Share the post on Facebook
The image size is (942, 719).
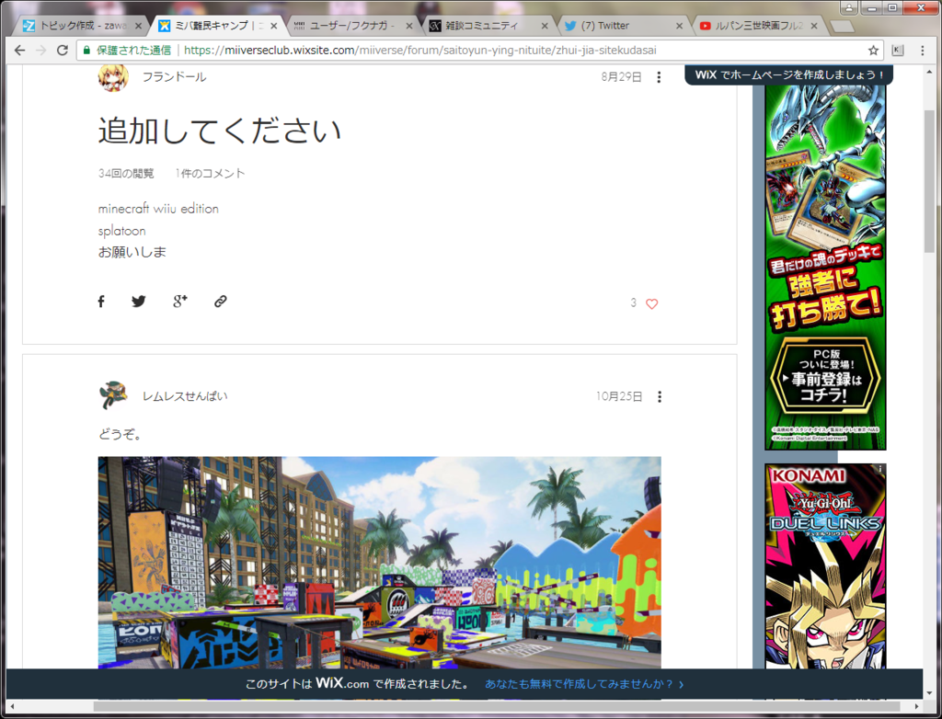point(101,302)
